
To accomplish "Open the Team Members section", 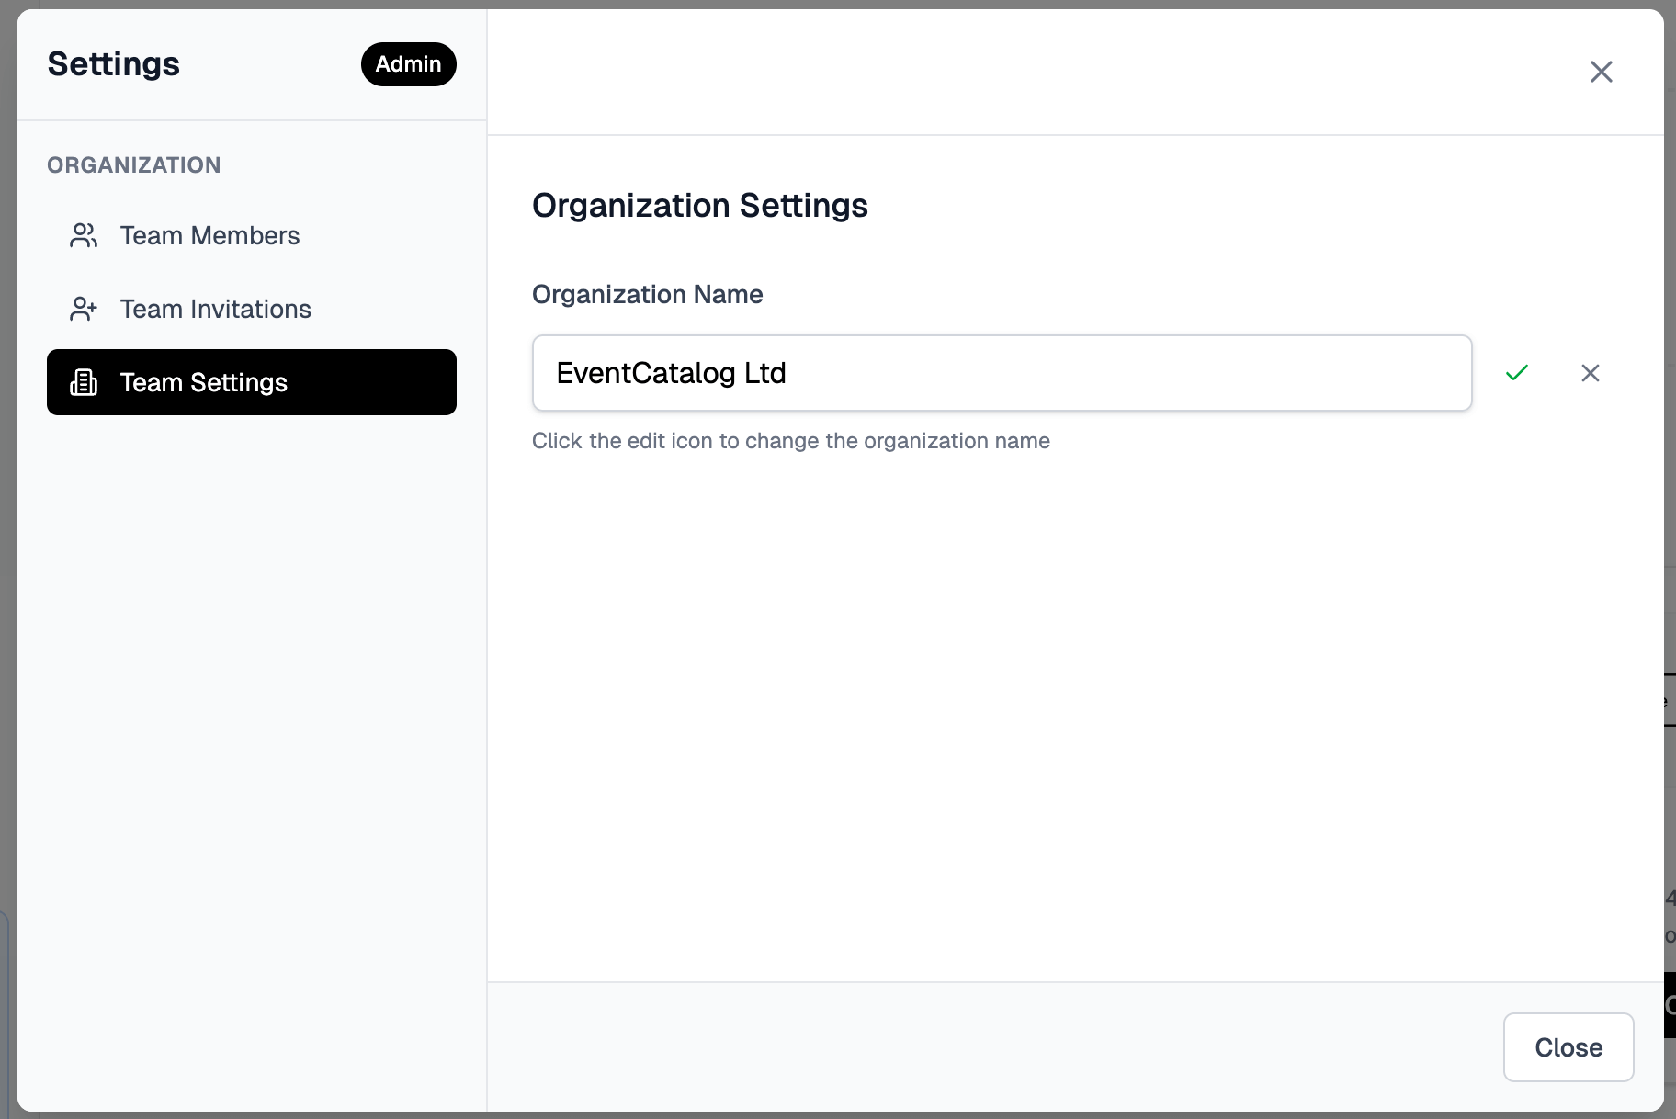I will pos(209,236).
